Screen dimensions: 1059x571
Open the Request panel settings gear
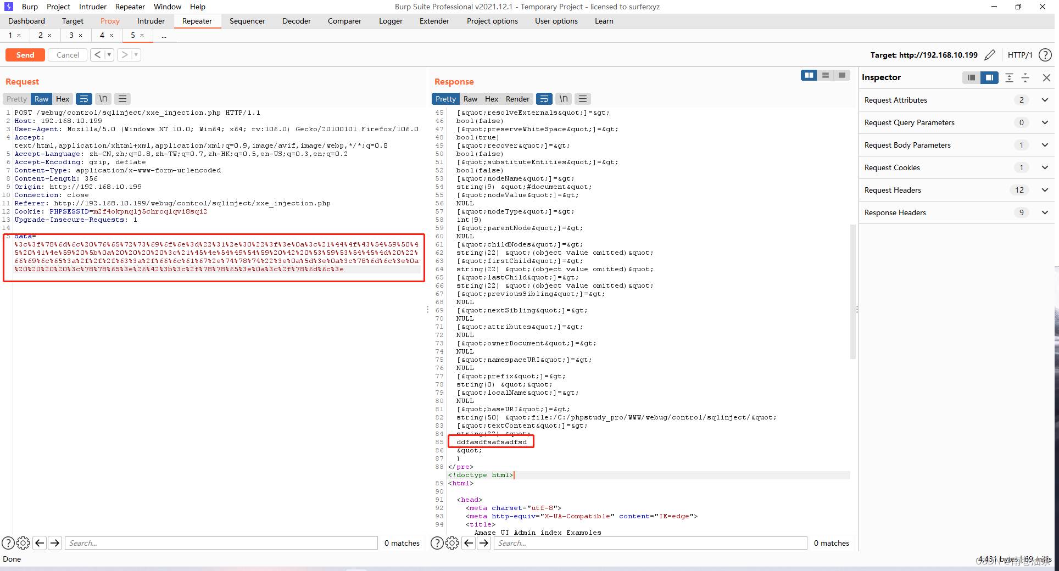coord(23,543)
